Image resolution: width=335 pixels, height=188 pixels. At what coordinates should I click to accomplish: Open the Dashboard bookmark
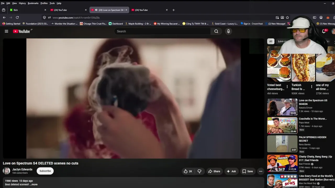[x=116, y=23]
